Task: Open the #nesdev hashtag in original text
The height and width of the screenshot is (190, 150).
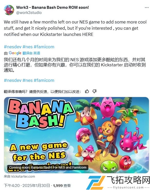Action: click(x=13, y=47)
